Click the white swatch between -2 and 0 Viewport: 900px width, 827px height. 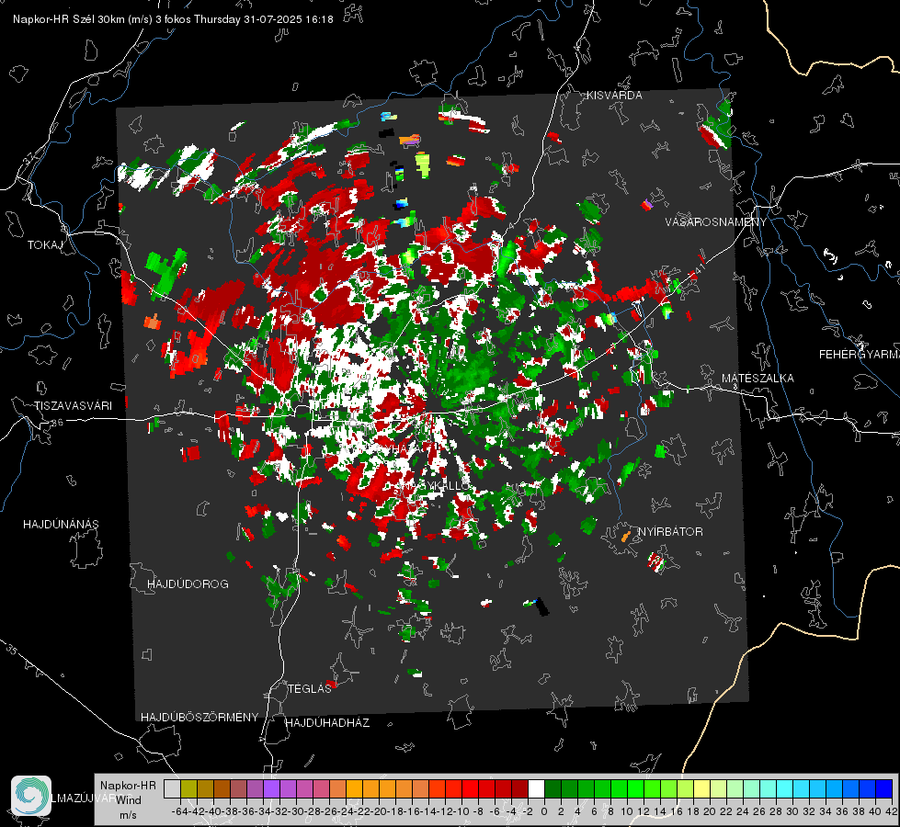(x=536, y=788)
